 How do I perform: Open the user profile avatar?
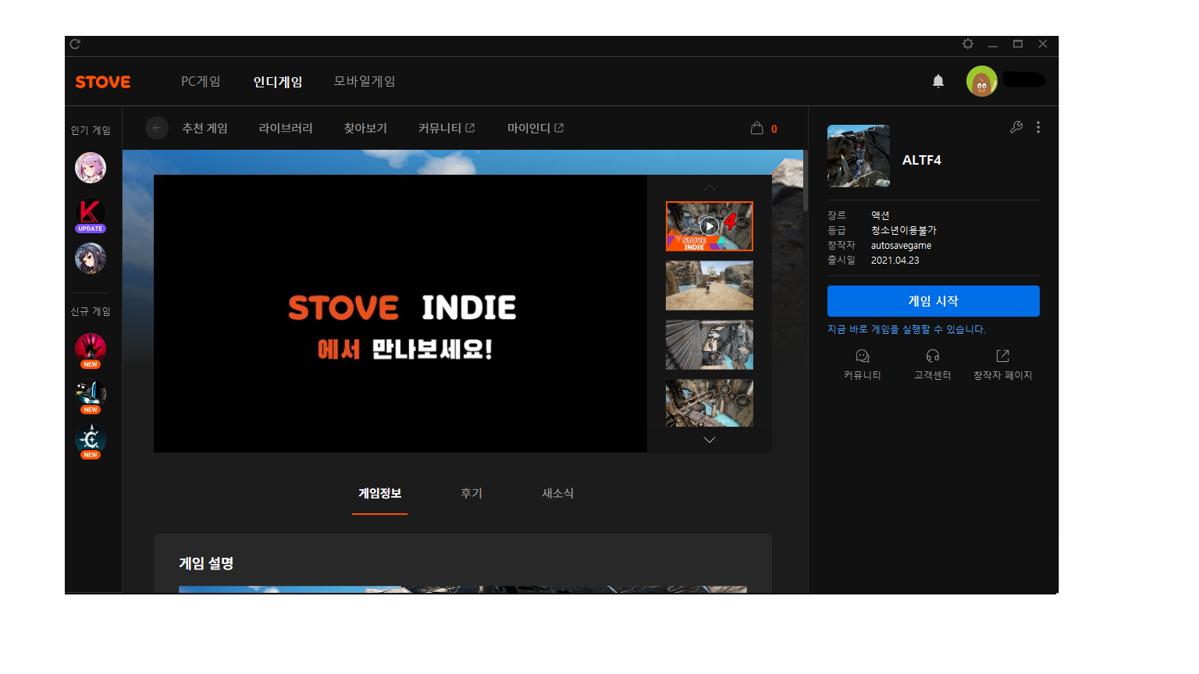[x=981, y=81]
